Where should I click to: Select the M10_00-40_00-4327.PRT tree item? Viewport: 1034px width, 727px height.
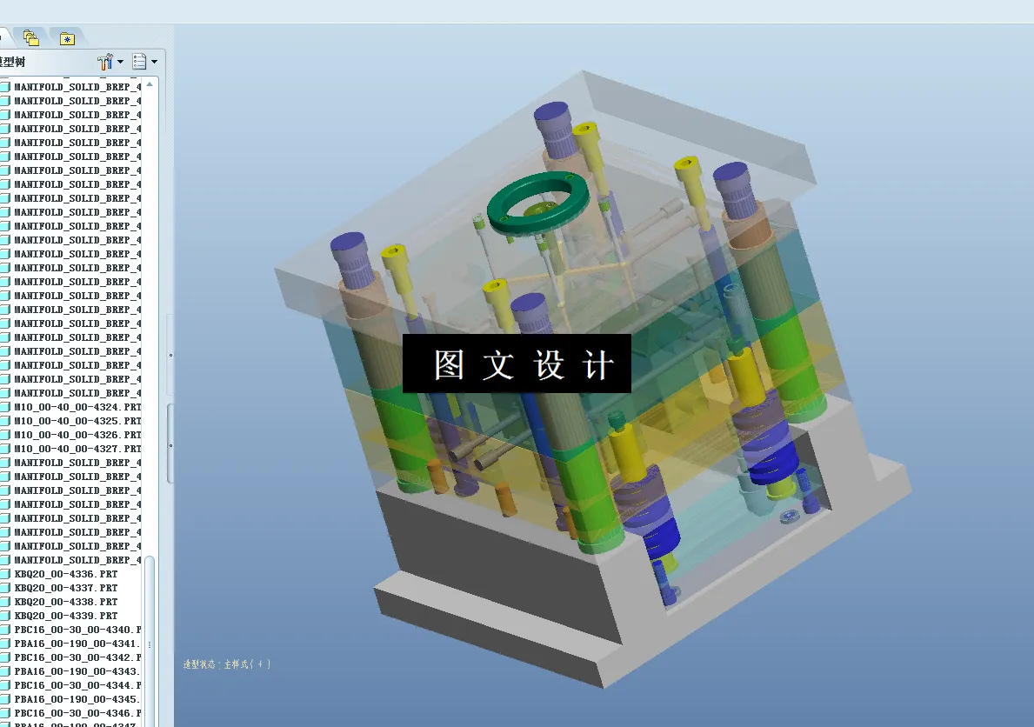74,449
